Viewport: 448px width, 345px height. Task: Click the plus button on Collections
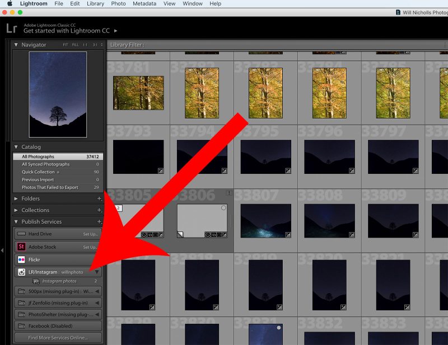(x=99, y=210)
